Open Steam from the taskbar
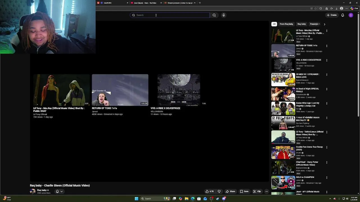Screen dimensions: 360x202 tap(217, 199)
